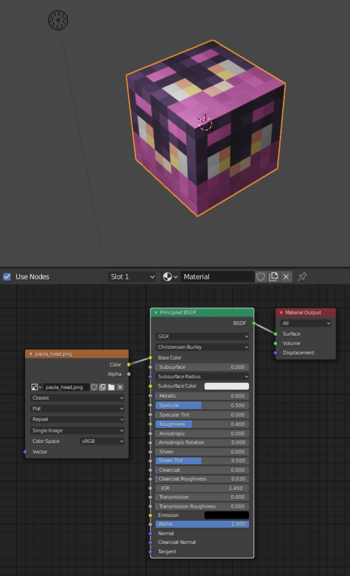
Task: Click the Emission black color swatch
Action: click(226, 515)
